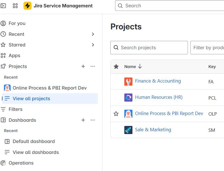Open the Human Resources (HR) project link

point(159,97)
